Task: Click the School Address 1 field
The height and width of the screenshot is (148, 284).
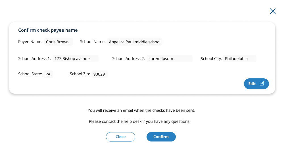Action: tap(76, 59)
